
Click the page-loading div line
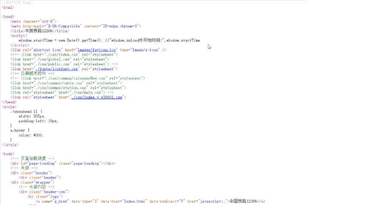pyautogui.click(x=63, y=163)
